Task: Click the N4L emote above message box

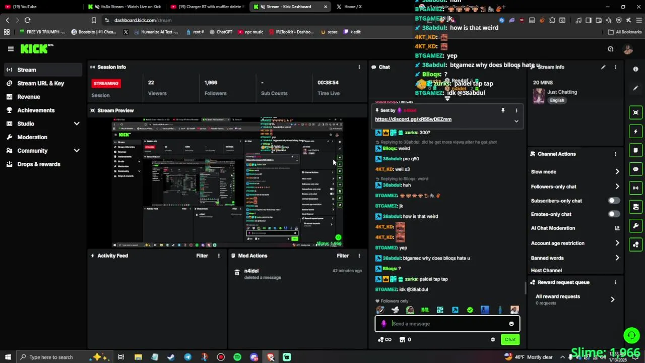Action: click(x=425, y=310)
